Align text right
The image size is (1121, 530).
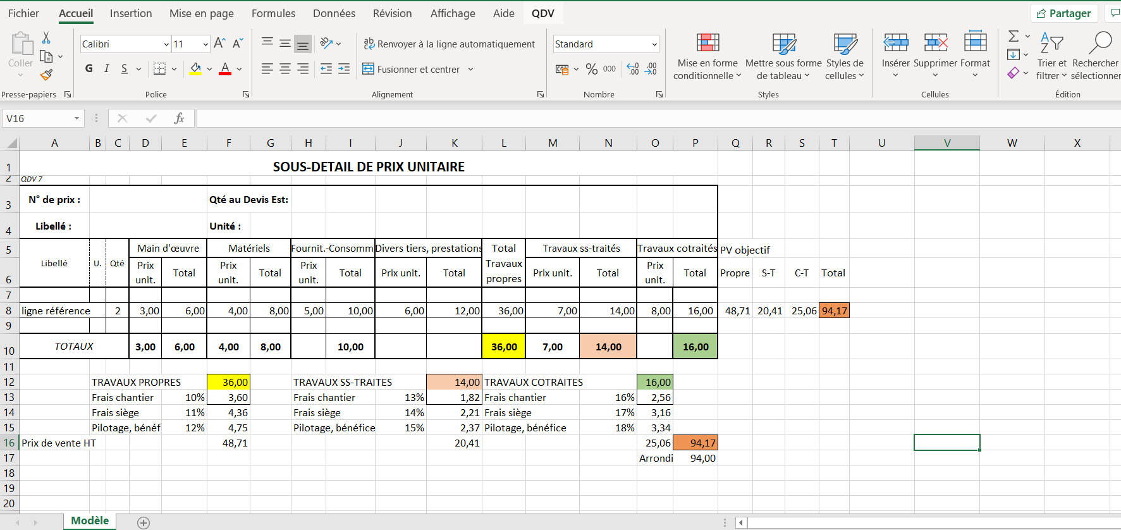[x=303, y=68]
